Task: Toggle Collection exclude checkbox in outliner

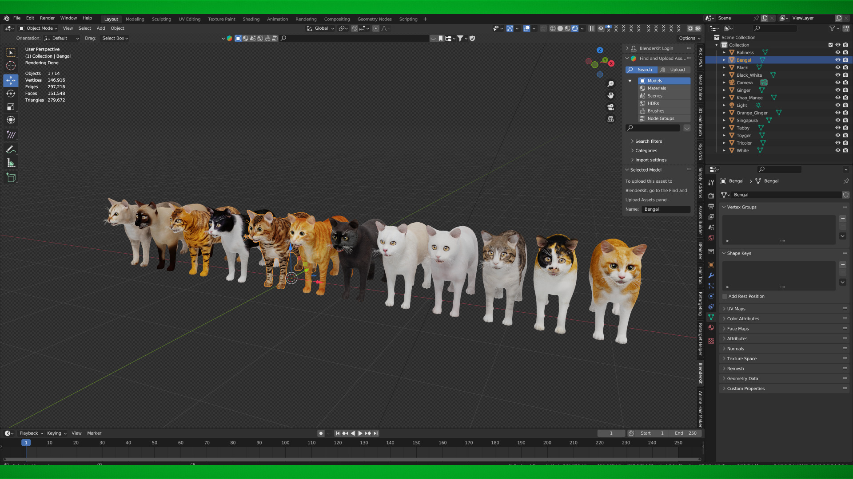Action: pyautogui.click(x=830, y=45)
